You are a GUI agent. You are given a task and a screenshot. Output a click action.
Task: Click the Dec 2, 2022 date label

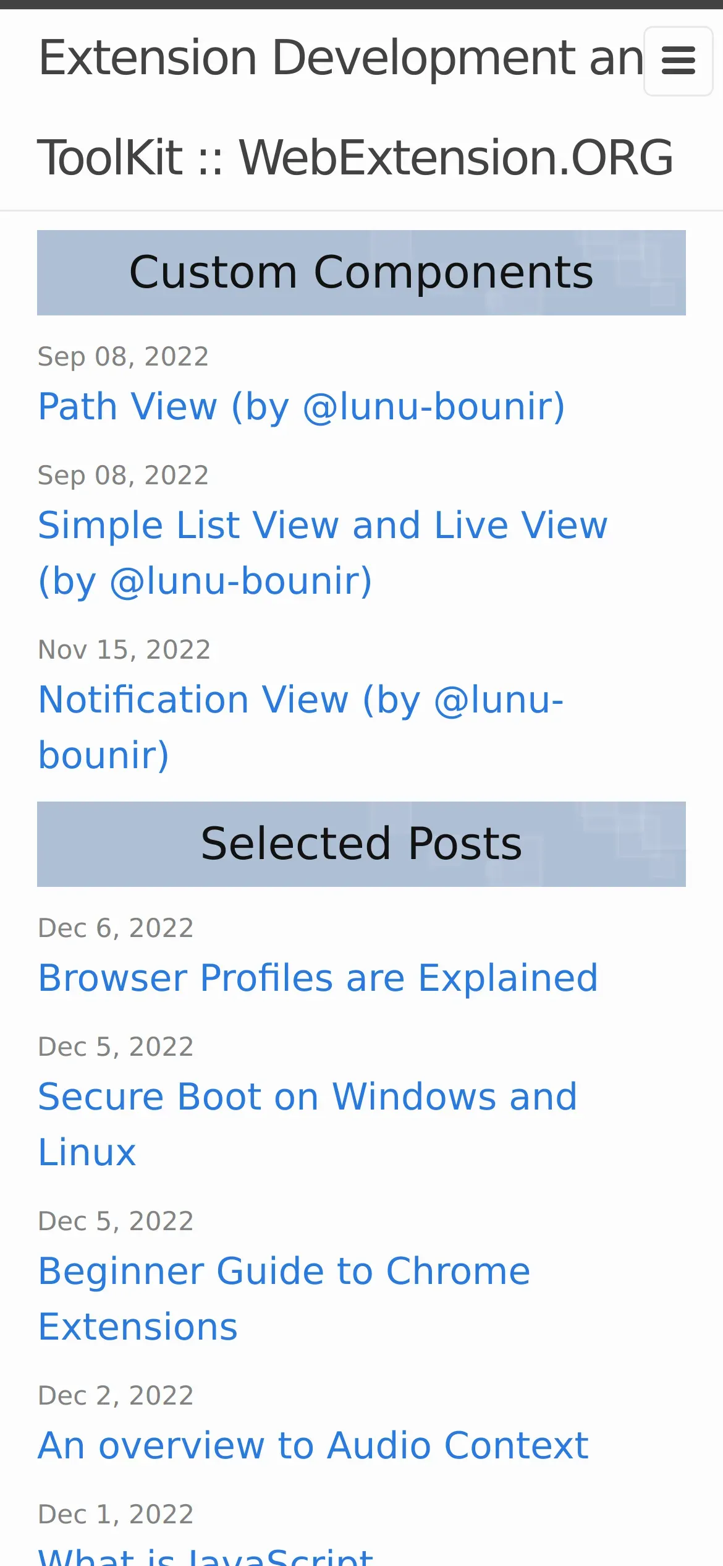point(116,1396)
